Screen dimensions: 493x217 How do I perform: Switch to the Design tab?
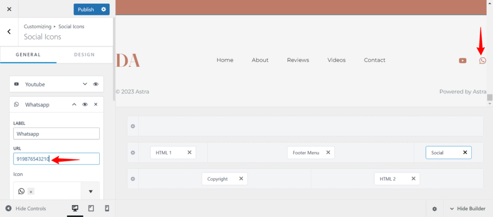click(x=84, y=55)
